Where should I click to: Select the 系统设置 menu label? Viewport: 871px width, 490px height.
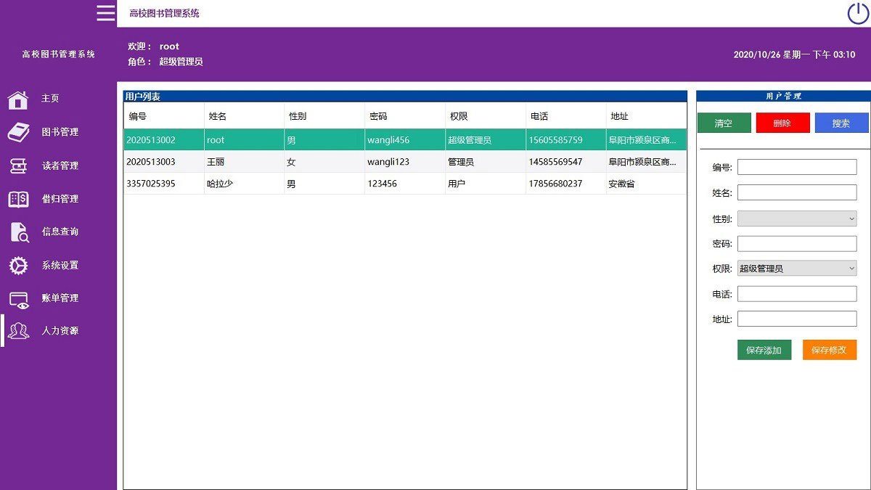(x=60, y=266)
